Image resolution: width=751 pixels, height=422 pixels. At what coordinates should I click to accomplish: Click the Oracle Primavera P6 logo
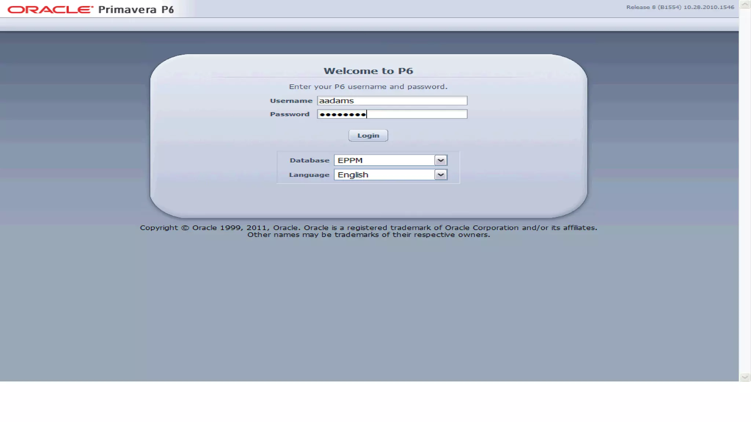point(91,10)
